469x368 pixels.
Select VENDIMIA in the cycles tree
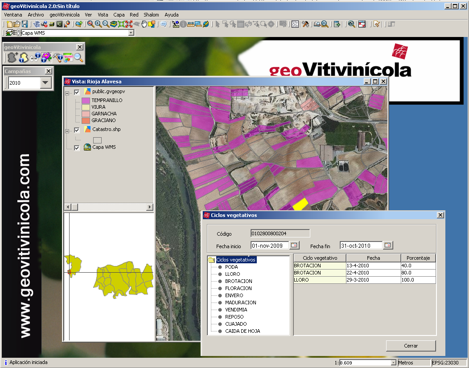click(x=236, y=310)
